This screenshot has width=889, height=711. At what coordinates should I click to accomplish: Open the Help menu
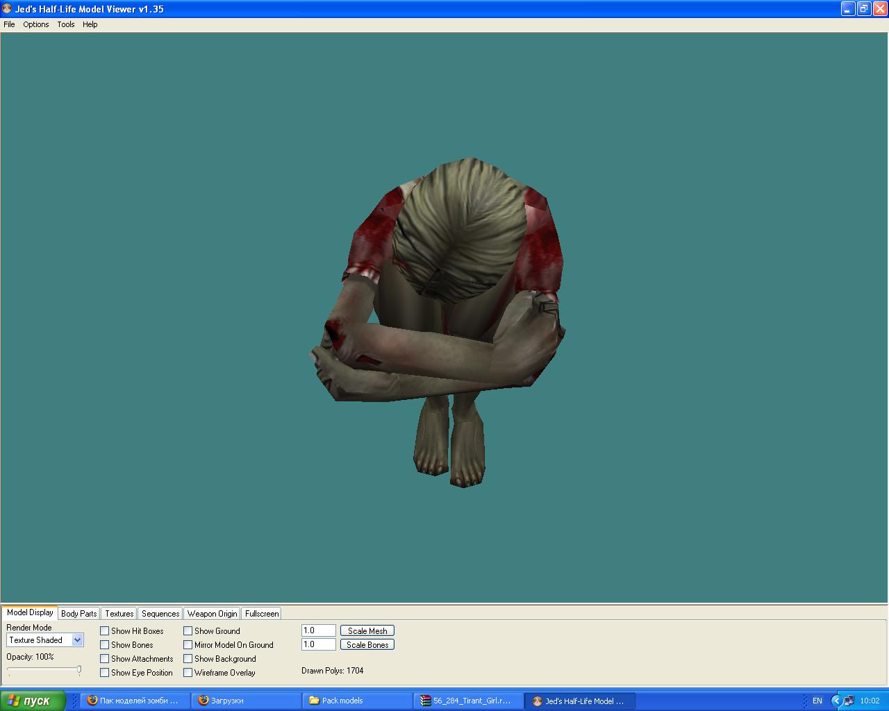(x=90, y=24)
